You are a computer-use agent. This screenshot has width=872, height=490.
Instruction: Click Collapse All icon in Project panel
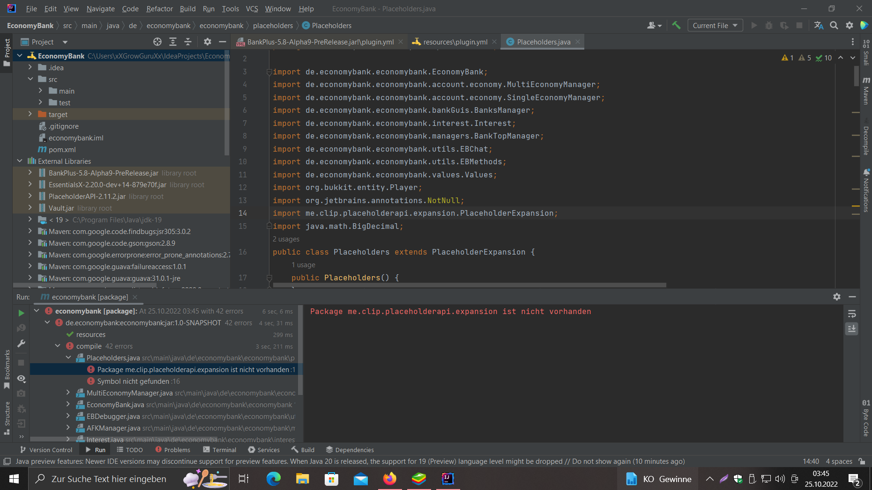(188, 42)
